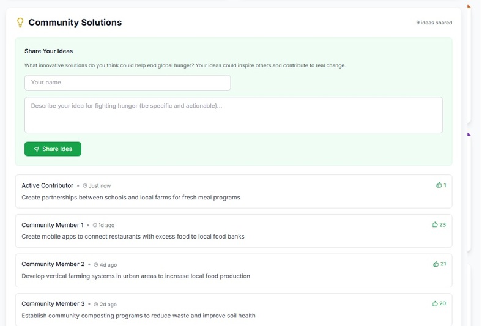This screenshot has width=493, height=326.
Task: Click the clock icon beside 2d ago
Action: pos(96,305)
